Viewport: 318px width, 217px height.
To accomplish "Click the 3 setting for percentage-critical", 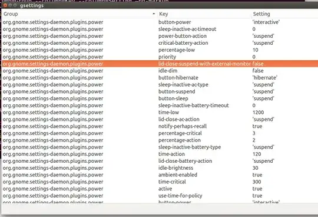I will point(254,133).
